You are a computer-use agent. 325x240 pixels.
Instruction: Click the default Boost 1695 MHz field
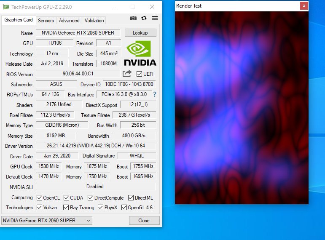(143, 176)
